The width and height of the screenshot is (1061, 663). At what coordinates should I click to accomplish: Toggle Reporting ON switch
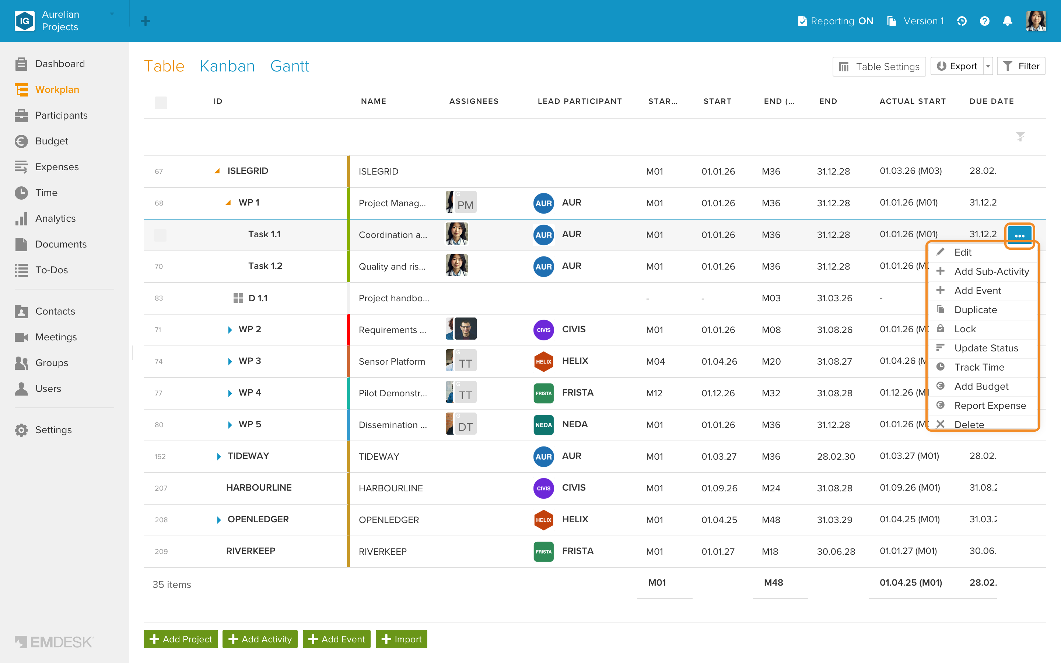836,21
